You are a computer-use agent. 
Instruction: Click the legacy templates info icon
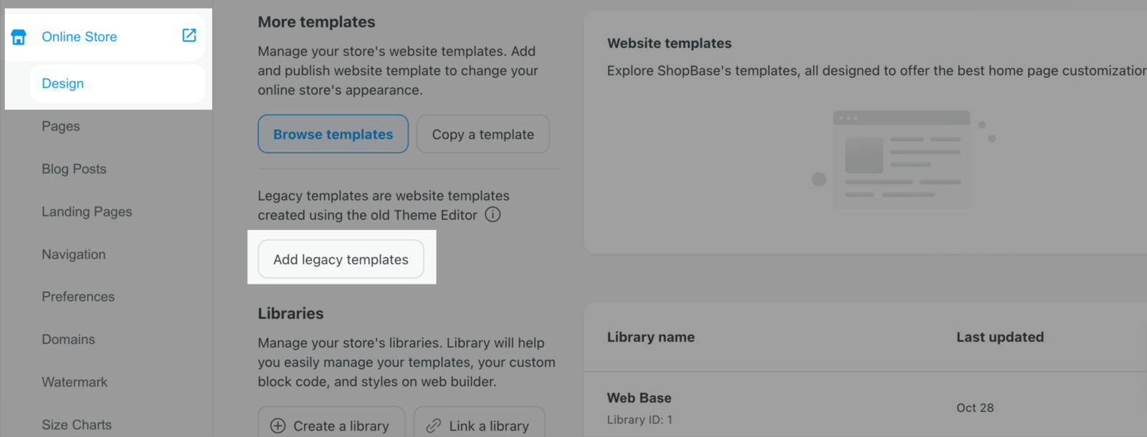[492, 214]
